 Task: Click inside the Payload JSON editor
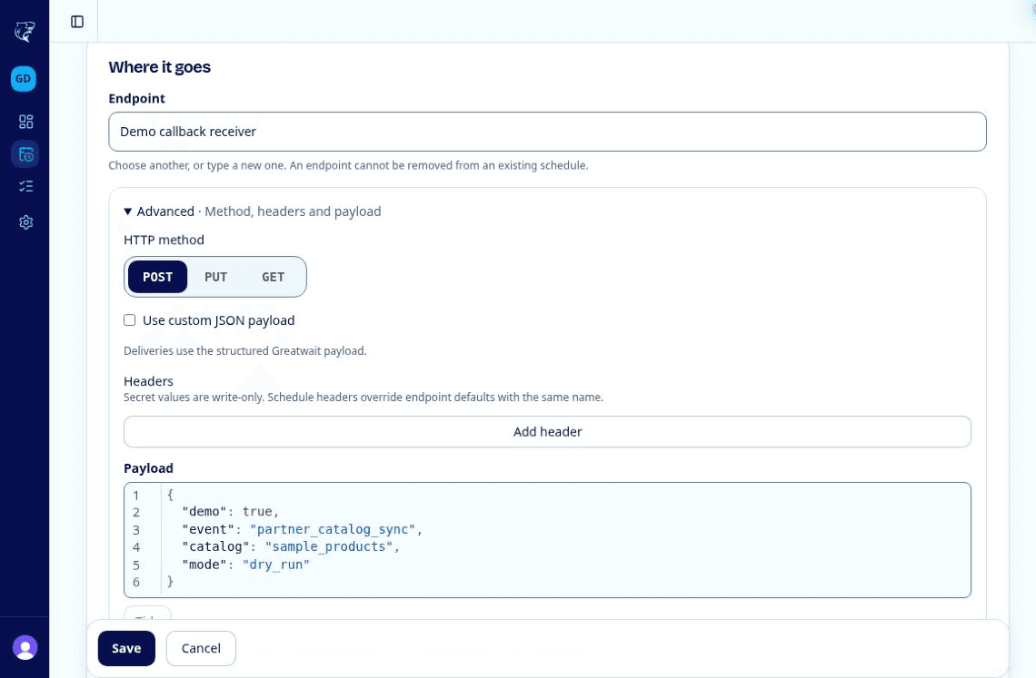pos(547,540)
